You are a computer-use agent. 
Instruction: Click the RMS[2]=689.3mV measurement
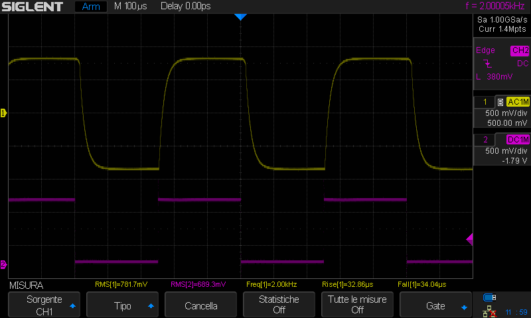click(198, 285)
